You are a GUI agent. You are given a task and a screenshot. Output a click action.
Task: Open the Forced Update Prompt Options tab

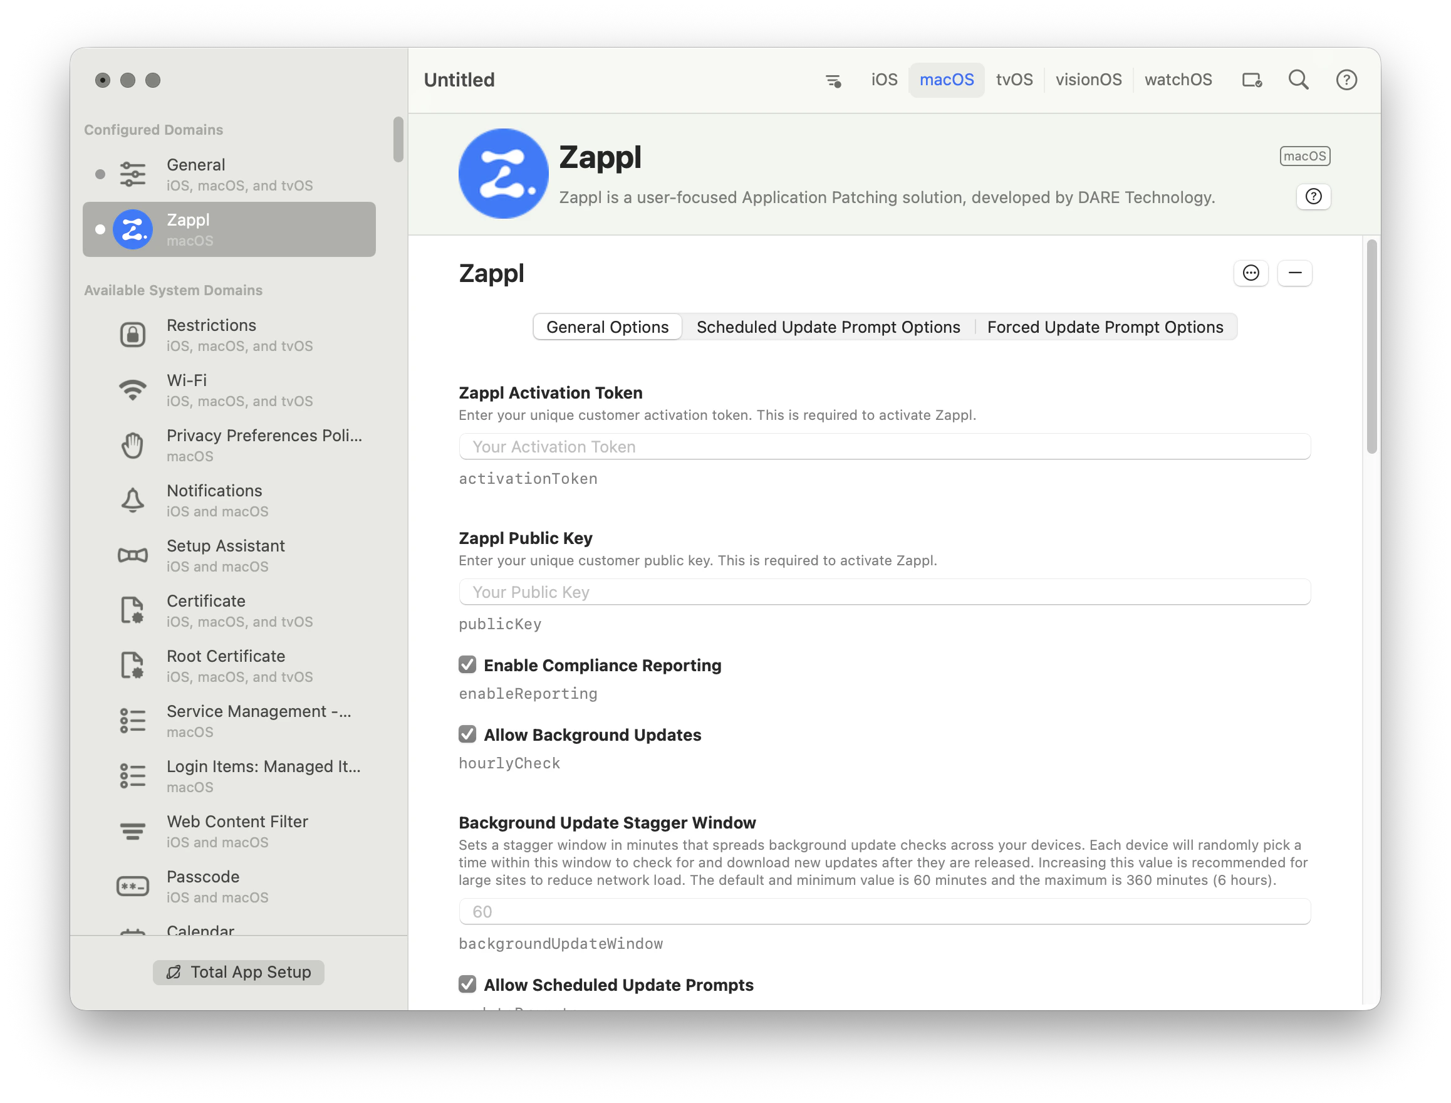click(1105, 327)
